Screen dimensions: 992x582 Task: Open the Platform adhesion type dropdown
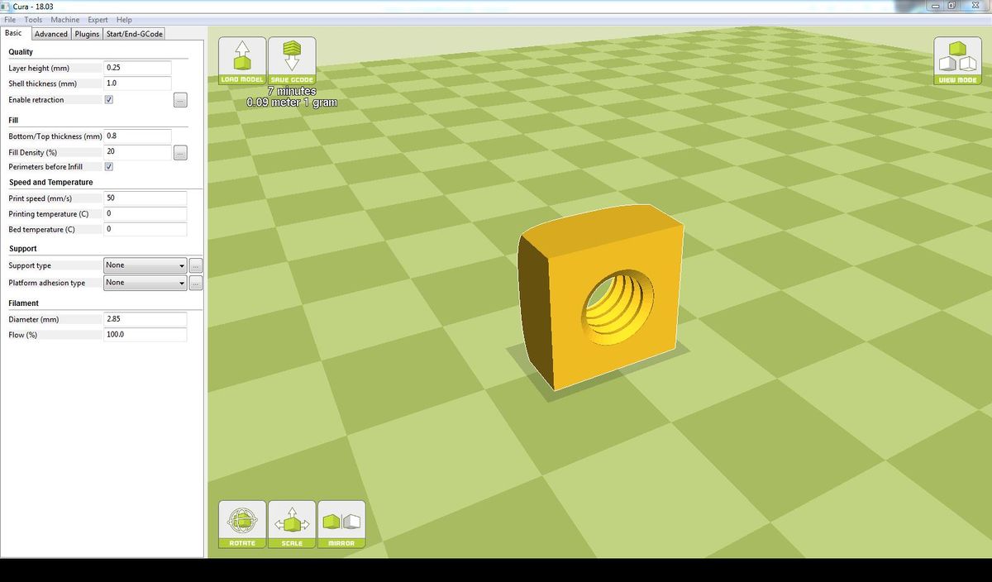click(x=145, y=283)
